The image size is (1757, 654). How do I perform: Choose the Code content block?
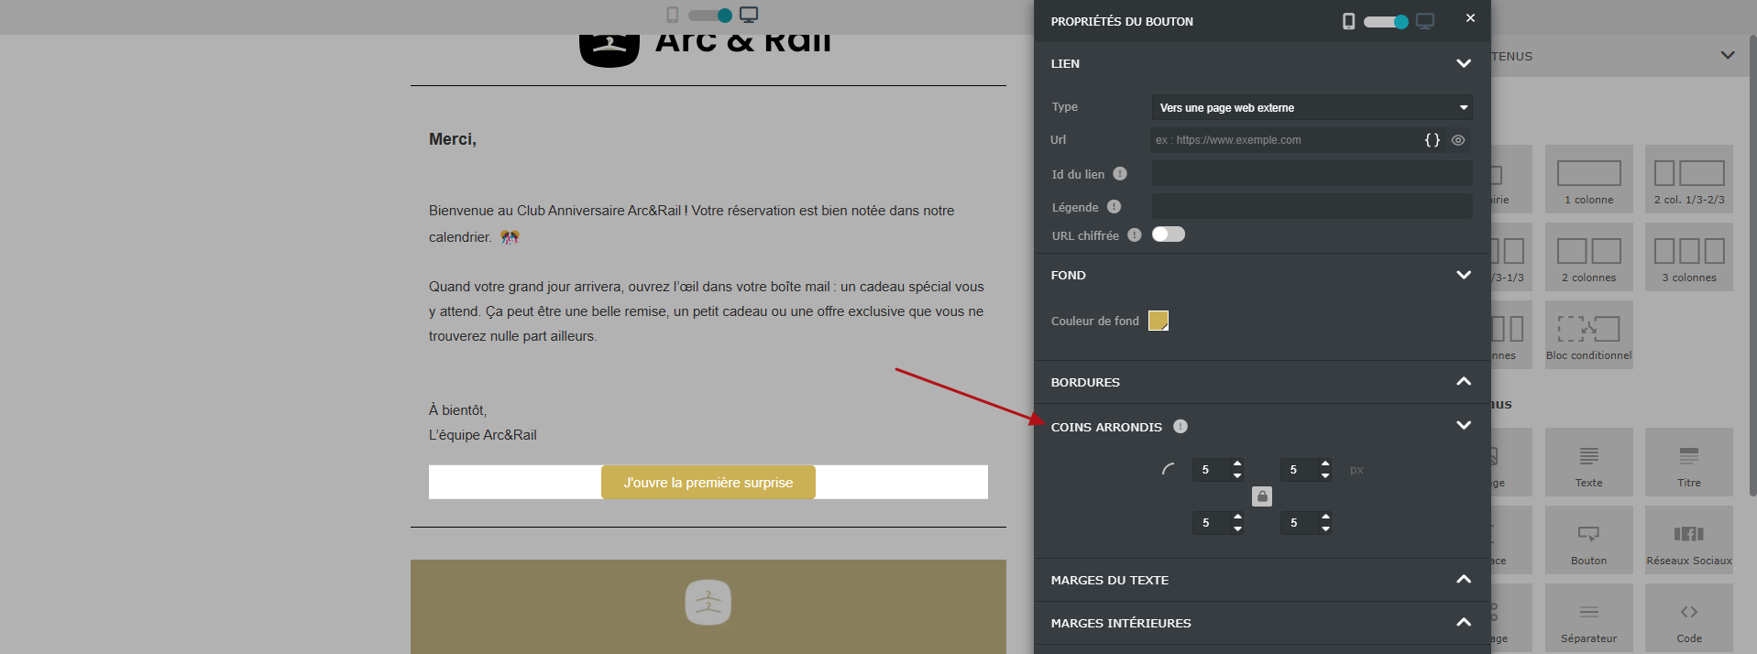coord(1689,618)
